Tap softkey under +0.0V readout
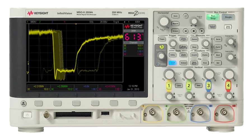This screenshot has width=252, height=139. click(76, 104)
